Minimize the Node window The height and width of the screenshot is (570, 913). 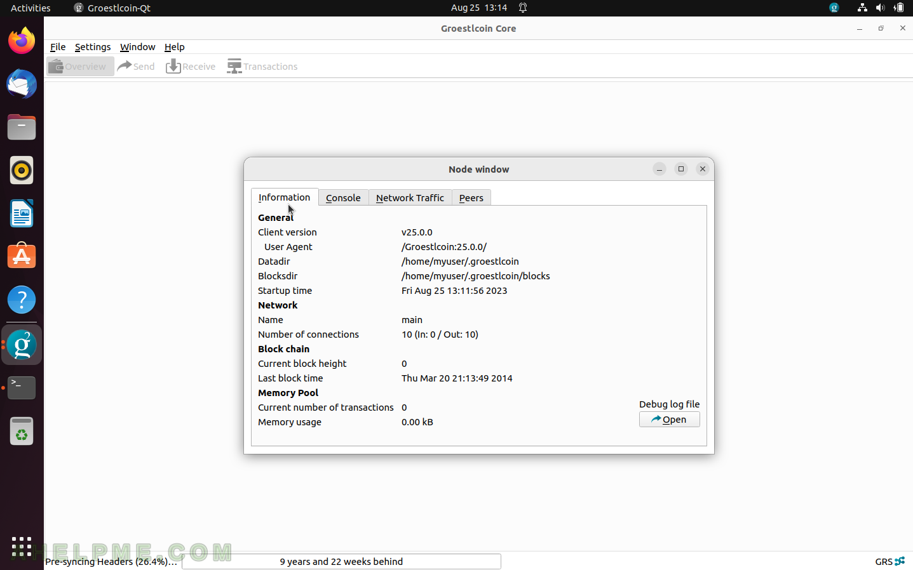659,169
